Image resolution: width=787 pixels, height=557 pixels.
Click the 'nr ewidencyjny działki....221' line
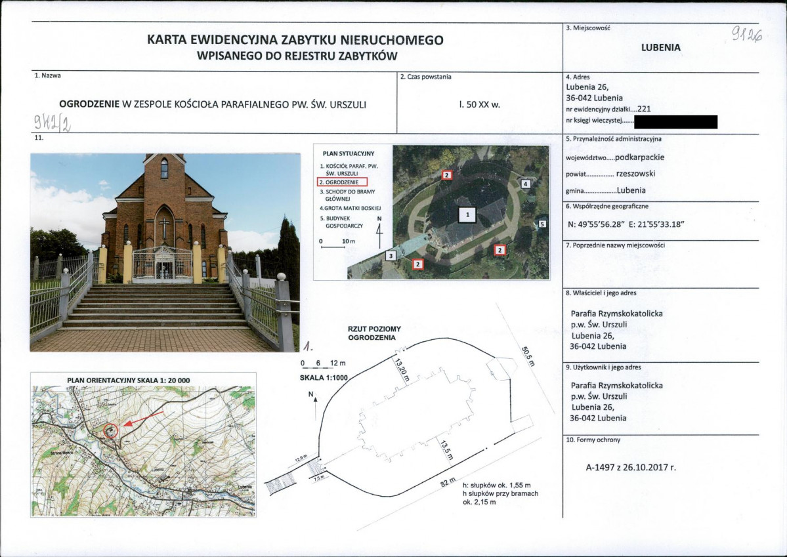click(x=608, y=109)
